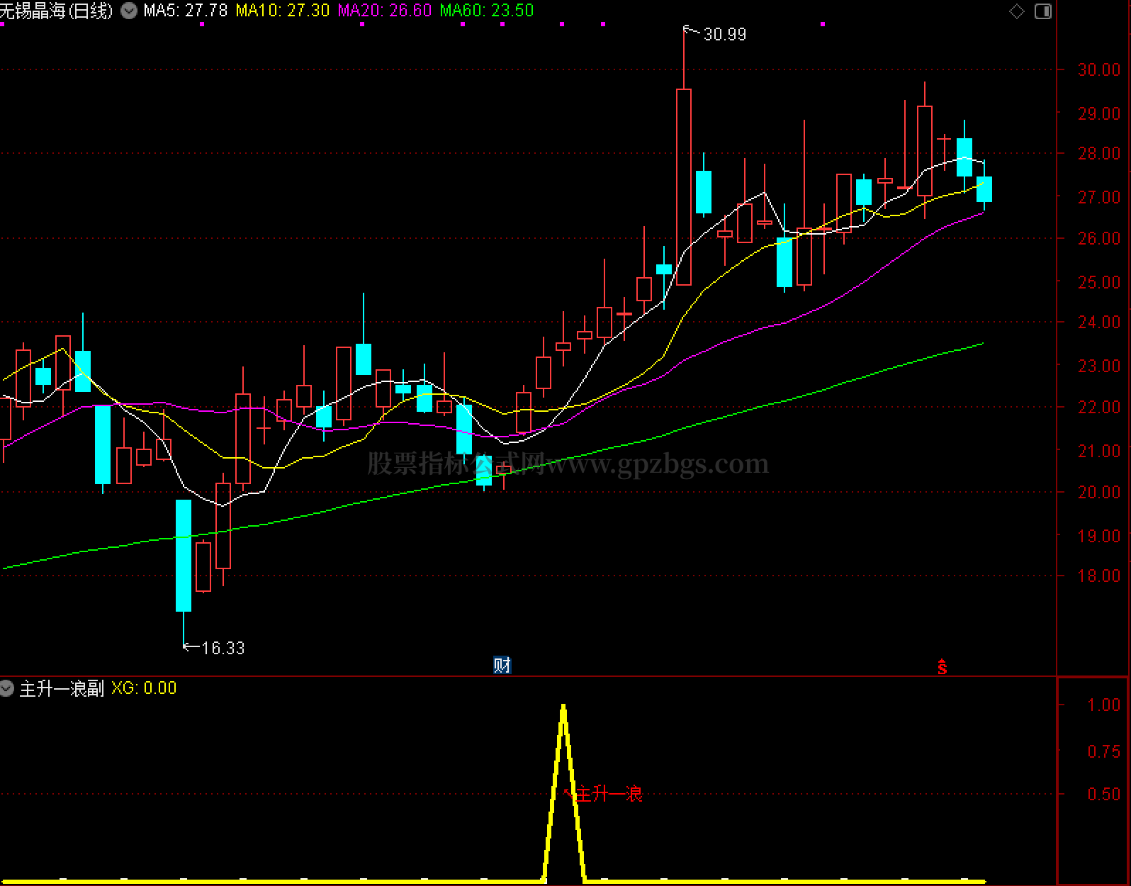
Task: Click the 0.75 indicator axis label
Action: pyautogui.click(x=1104, y=751)
